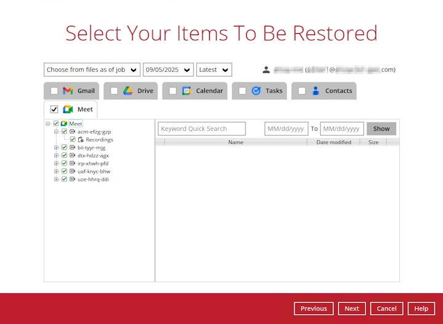
Task: Click the Gmail envelope icon
Action: pos(68,91)
